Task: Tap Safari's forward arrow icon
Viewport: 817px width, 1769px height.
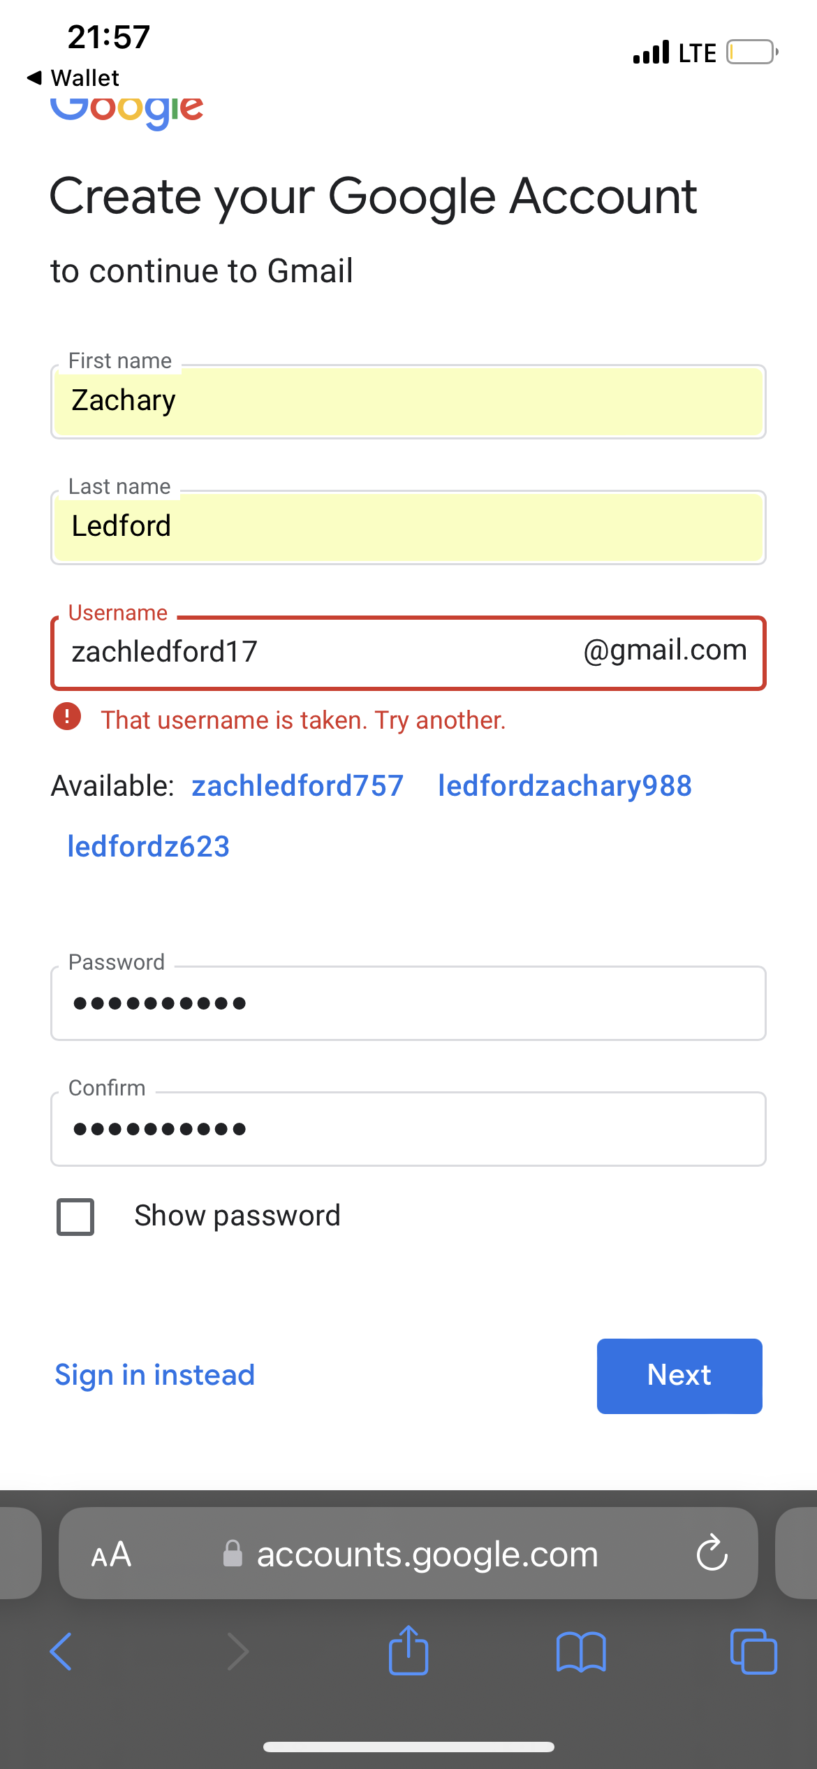Action: point(238,1652)
